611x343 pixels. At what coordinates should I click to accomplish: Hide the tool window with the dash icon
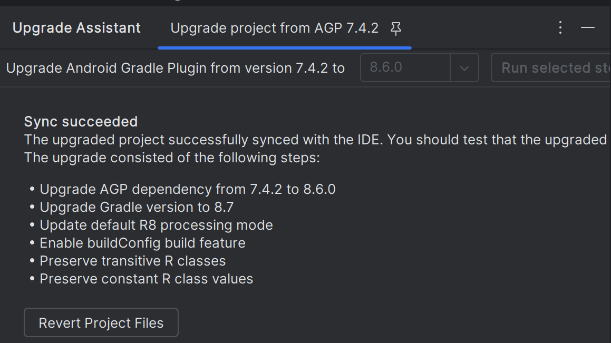(x=588, y=28)
